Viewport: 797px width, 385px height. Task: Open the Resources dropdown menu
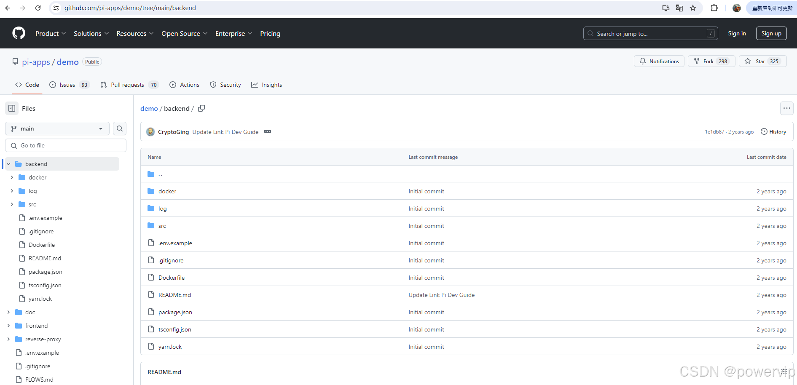[x=135, y=33]
